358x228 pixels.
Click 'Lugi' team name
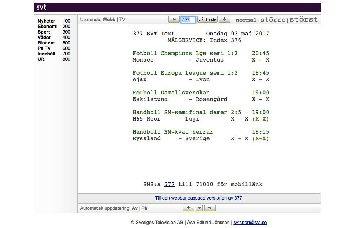point(192,119)
